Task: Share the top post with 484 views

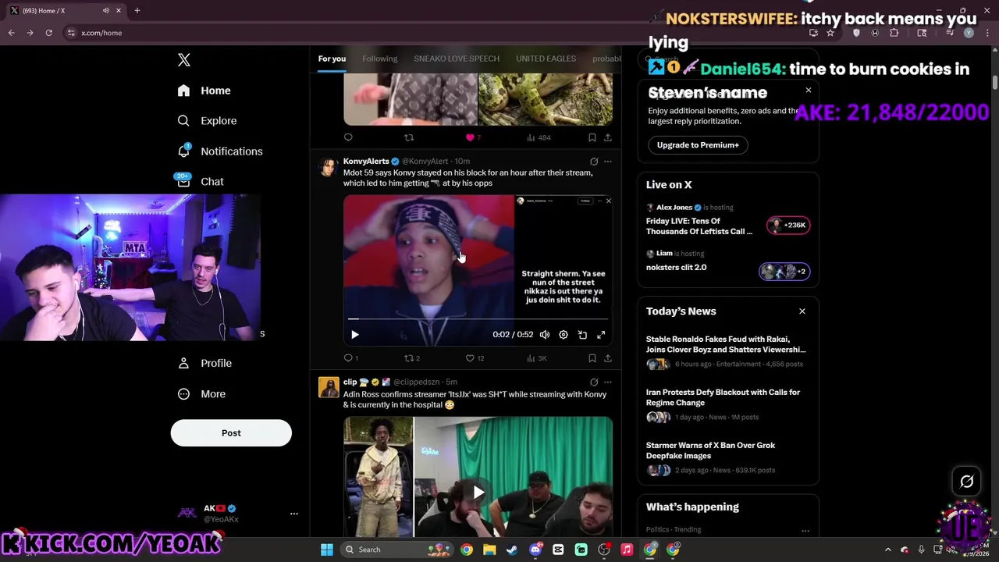Action: coord(608,137)
